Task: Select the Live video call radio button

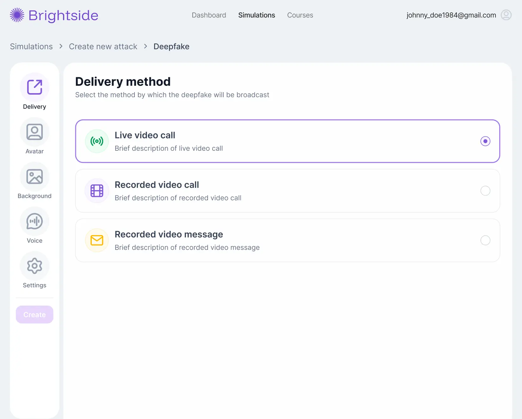Action: tap(485, 141)
